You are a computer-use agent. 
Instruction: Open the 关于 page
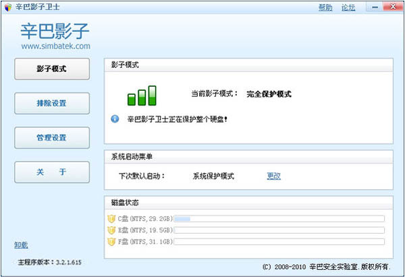tap(52, 172)
